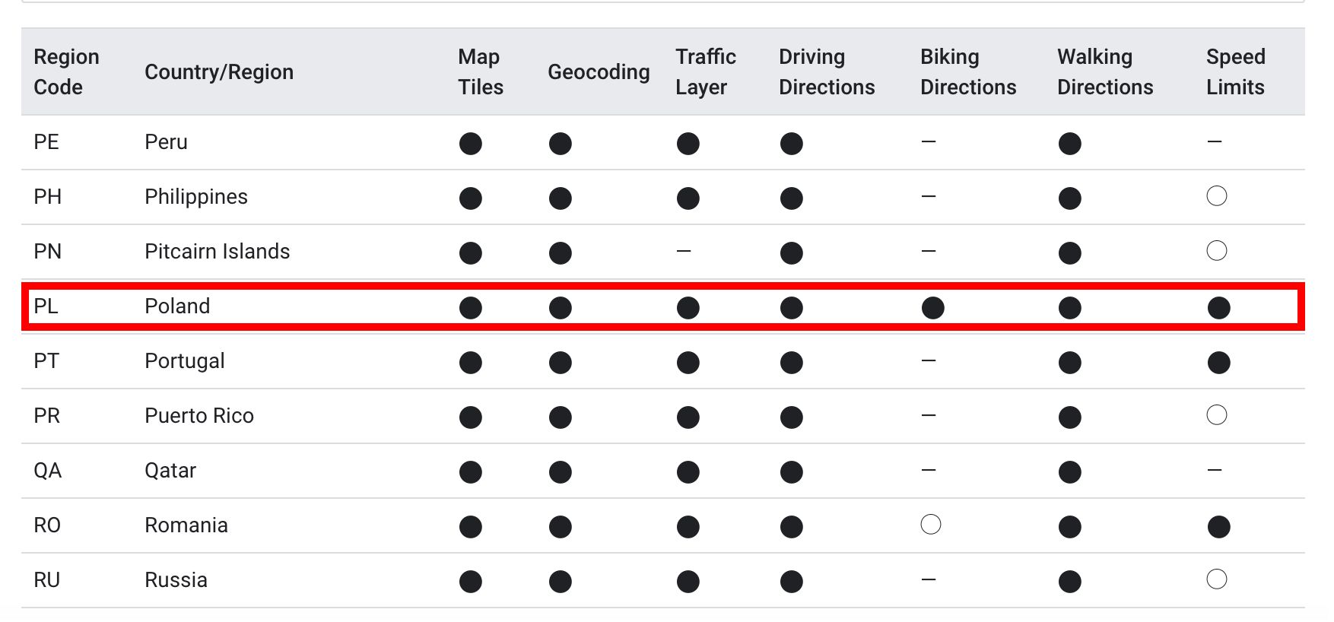Select the Poland country name cell
The width and height of the screenshot is (1334, 622).
[x=177, y=306]
